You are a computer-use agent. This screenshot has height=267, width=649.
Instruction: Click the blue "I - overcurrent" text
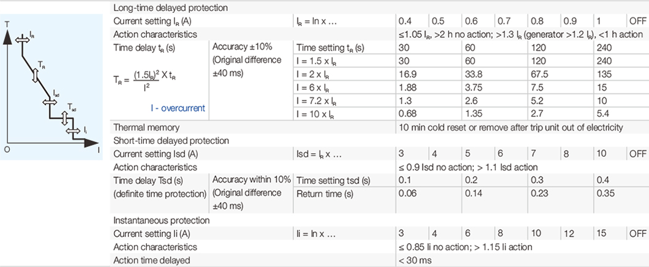[178, 108]
